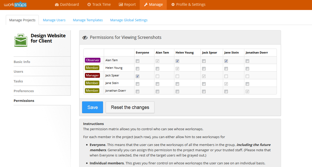312x167 pixels.
Task: Enable Jack Spear viewing for Jonathan Doerr
Action: (x=204, y=91)
